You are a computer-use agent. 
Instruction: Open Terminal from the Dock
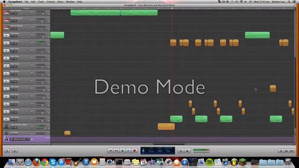pyautogui.click(x=119, y=162)
